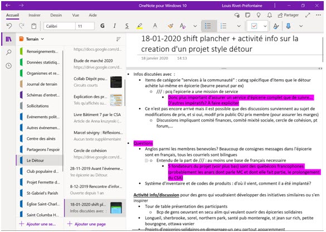Expand the paragraph options chevron

point(239,26)
